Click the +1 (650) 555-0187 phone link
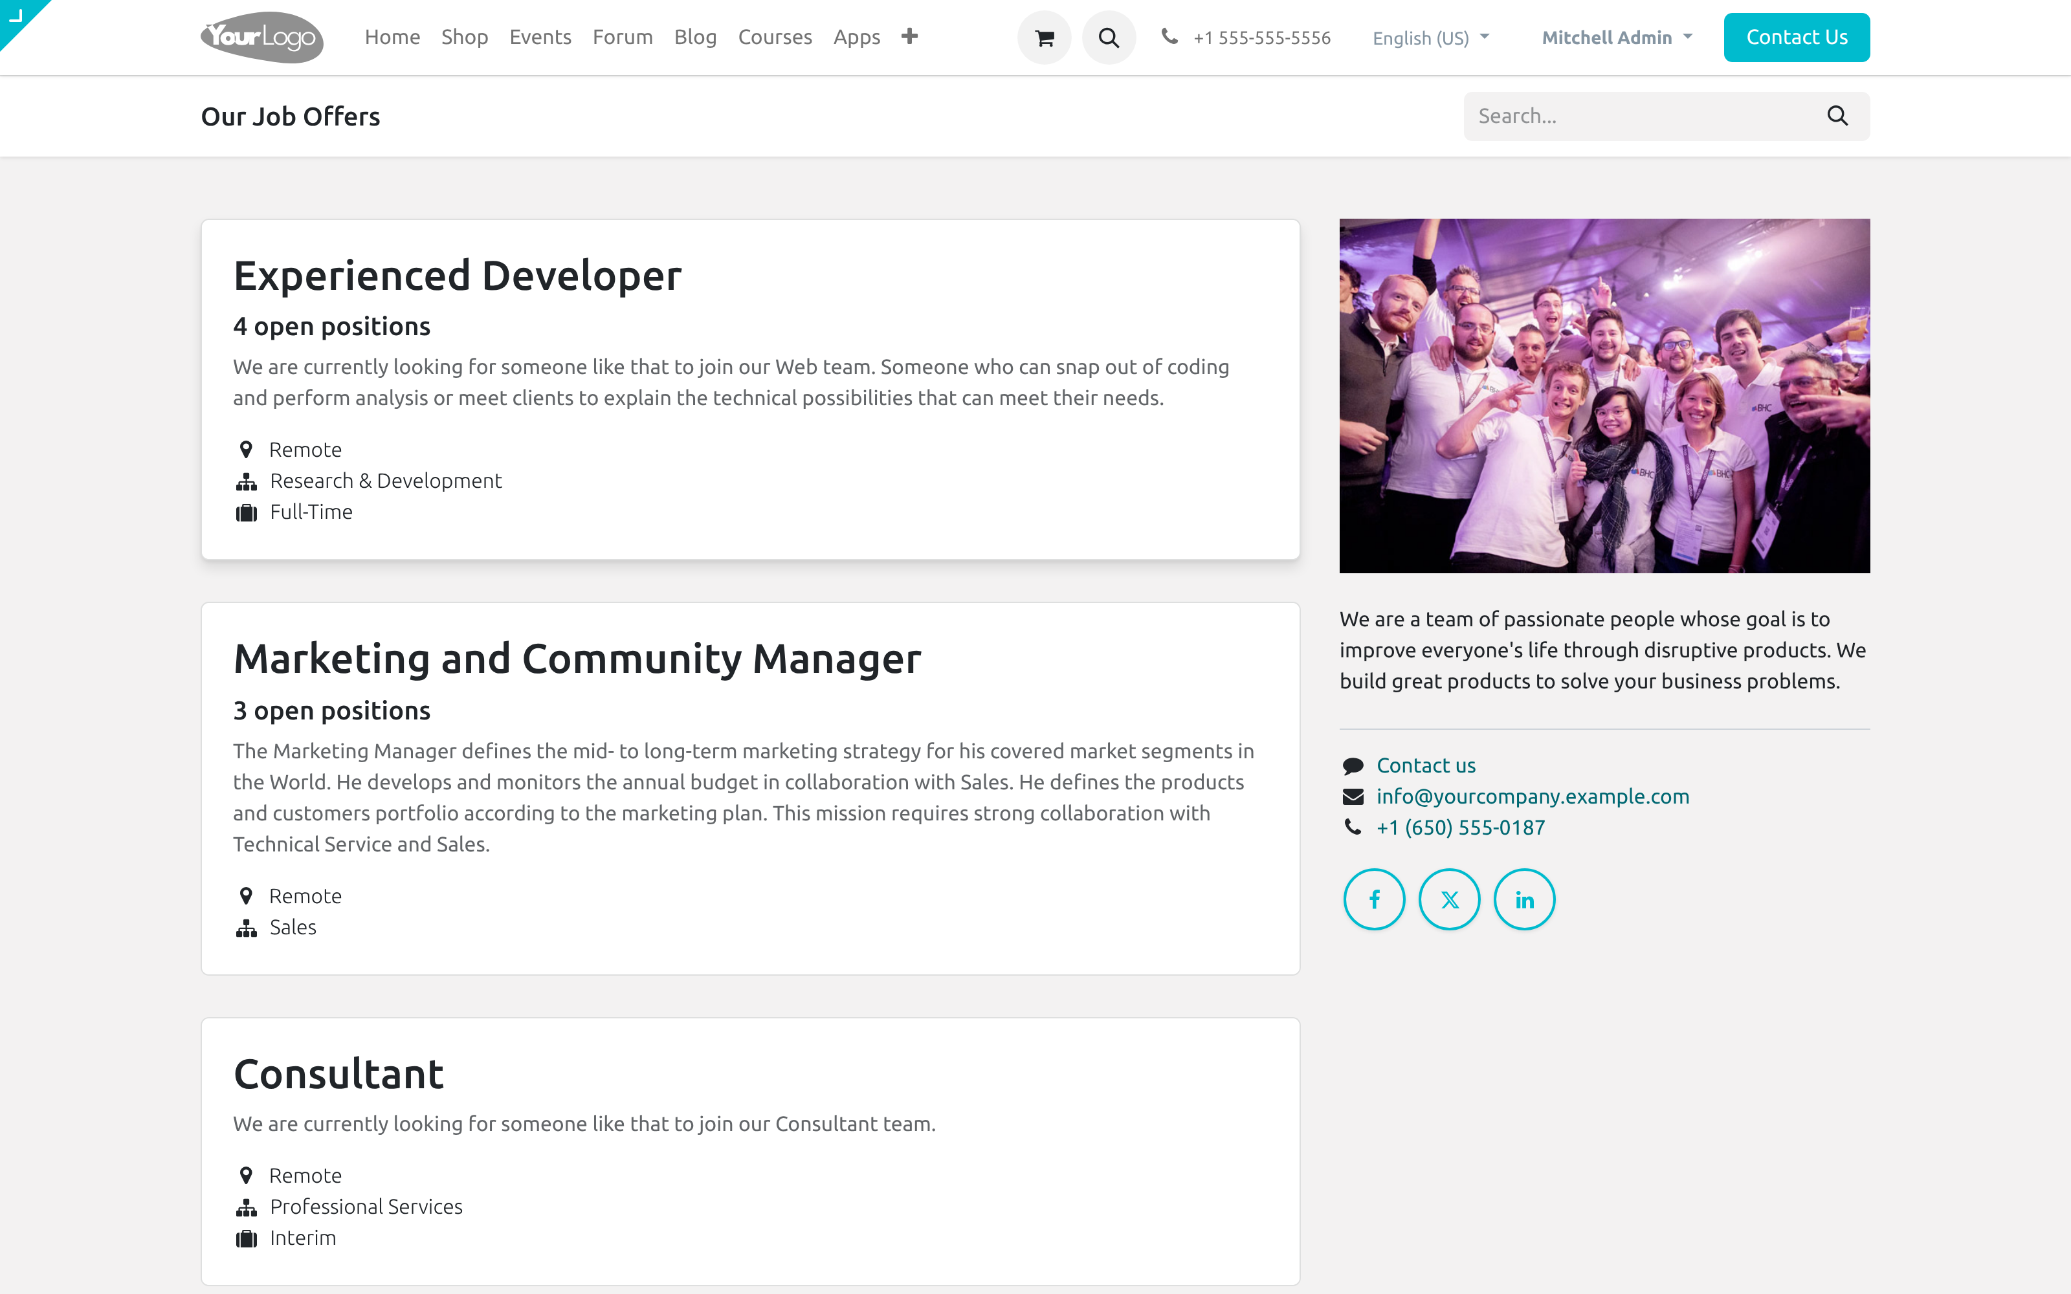Image resolution: width=2071 pixels, height=1294 pixels. point(1461,828)
